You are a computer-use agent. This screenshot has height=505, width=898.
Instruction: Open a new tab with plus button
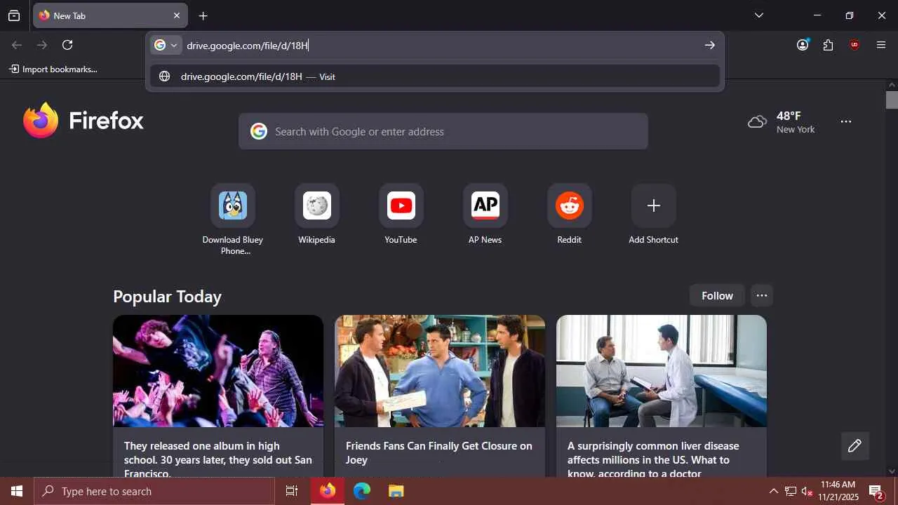pyautogui.click(x=203, y=15)
